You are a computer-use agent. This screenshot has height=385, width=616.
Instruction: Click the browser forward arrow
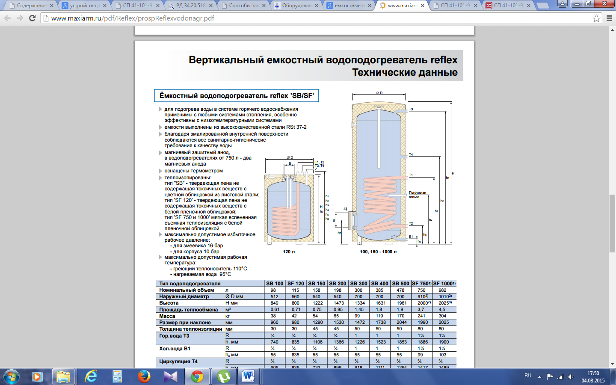[20, 18]
